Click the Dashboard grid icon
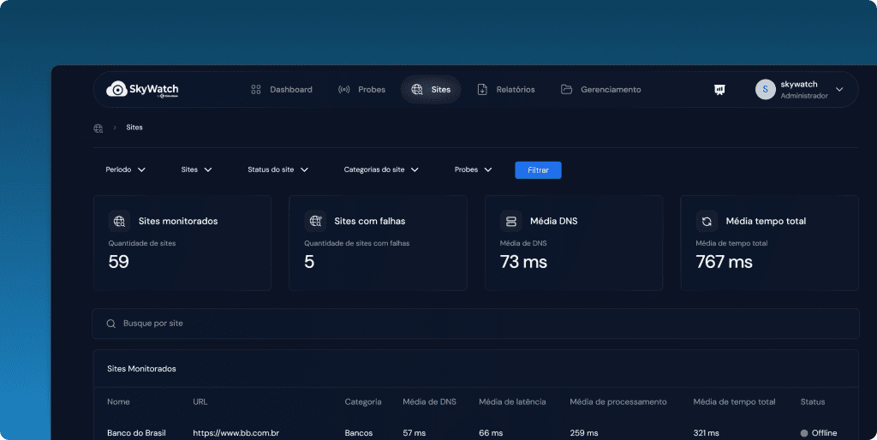Screen dimensions: 877x440 pos(255,89)
